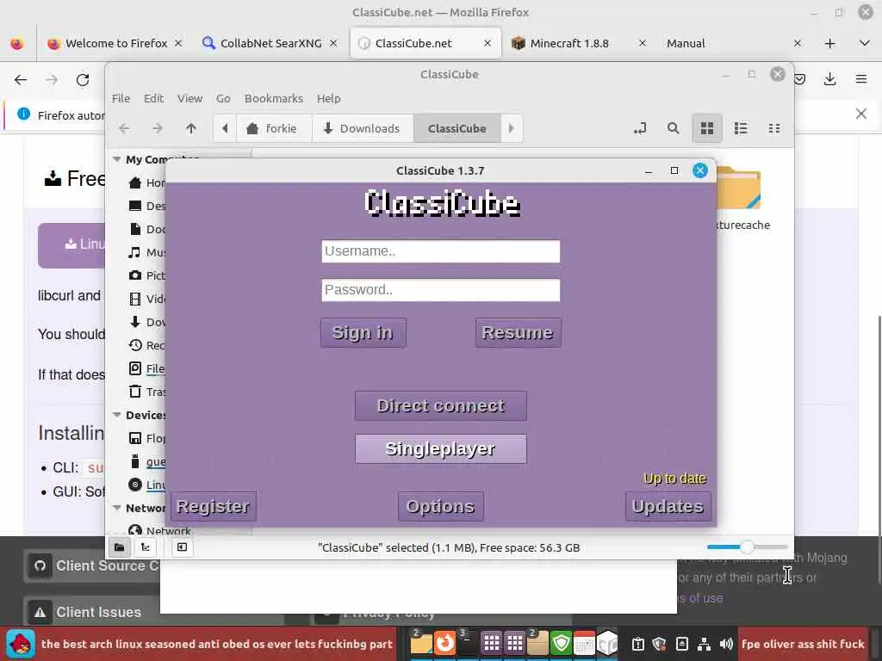882x661 pixels.
Task: Open terminal icon in the taskbar
Action: pos(467,644)
